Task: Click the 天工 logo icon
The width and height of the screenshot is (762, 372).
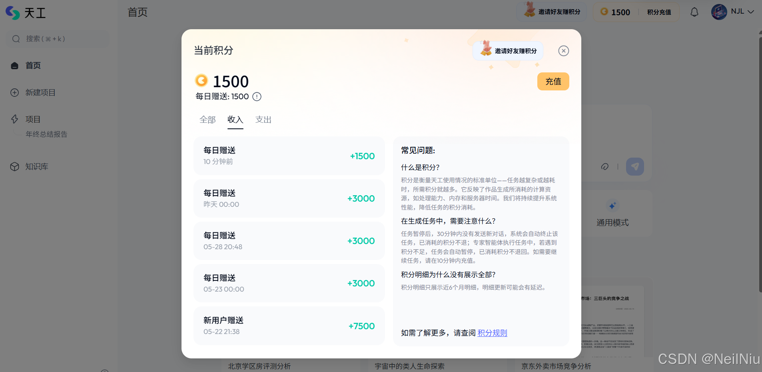Action: [x=12, y=12]
